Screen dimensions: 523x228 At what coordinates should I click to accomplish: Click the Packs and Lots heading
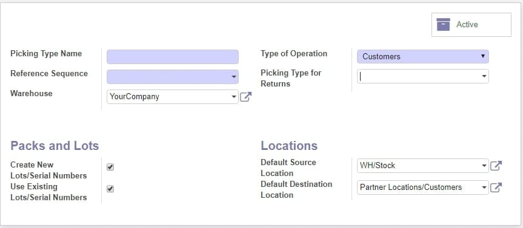tap(55, 146)
